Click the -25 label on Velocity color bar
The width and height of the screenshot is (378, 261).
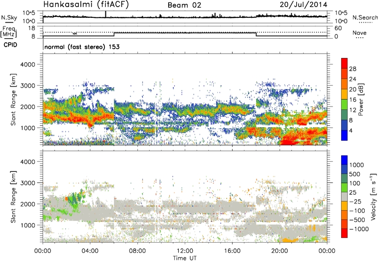pyautogui.click(x=355, y=202)
